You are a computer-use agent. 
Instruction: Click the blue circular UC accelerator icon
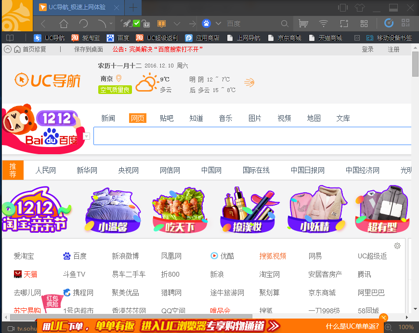pos(389,23)
